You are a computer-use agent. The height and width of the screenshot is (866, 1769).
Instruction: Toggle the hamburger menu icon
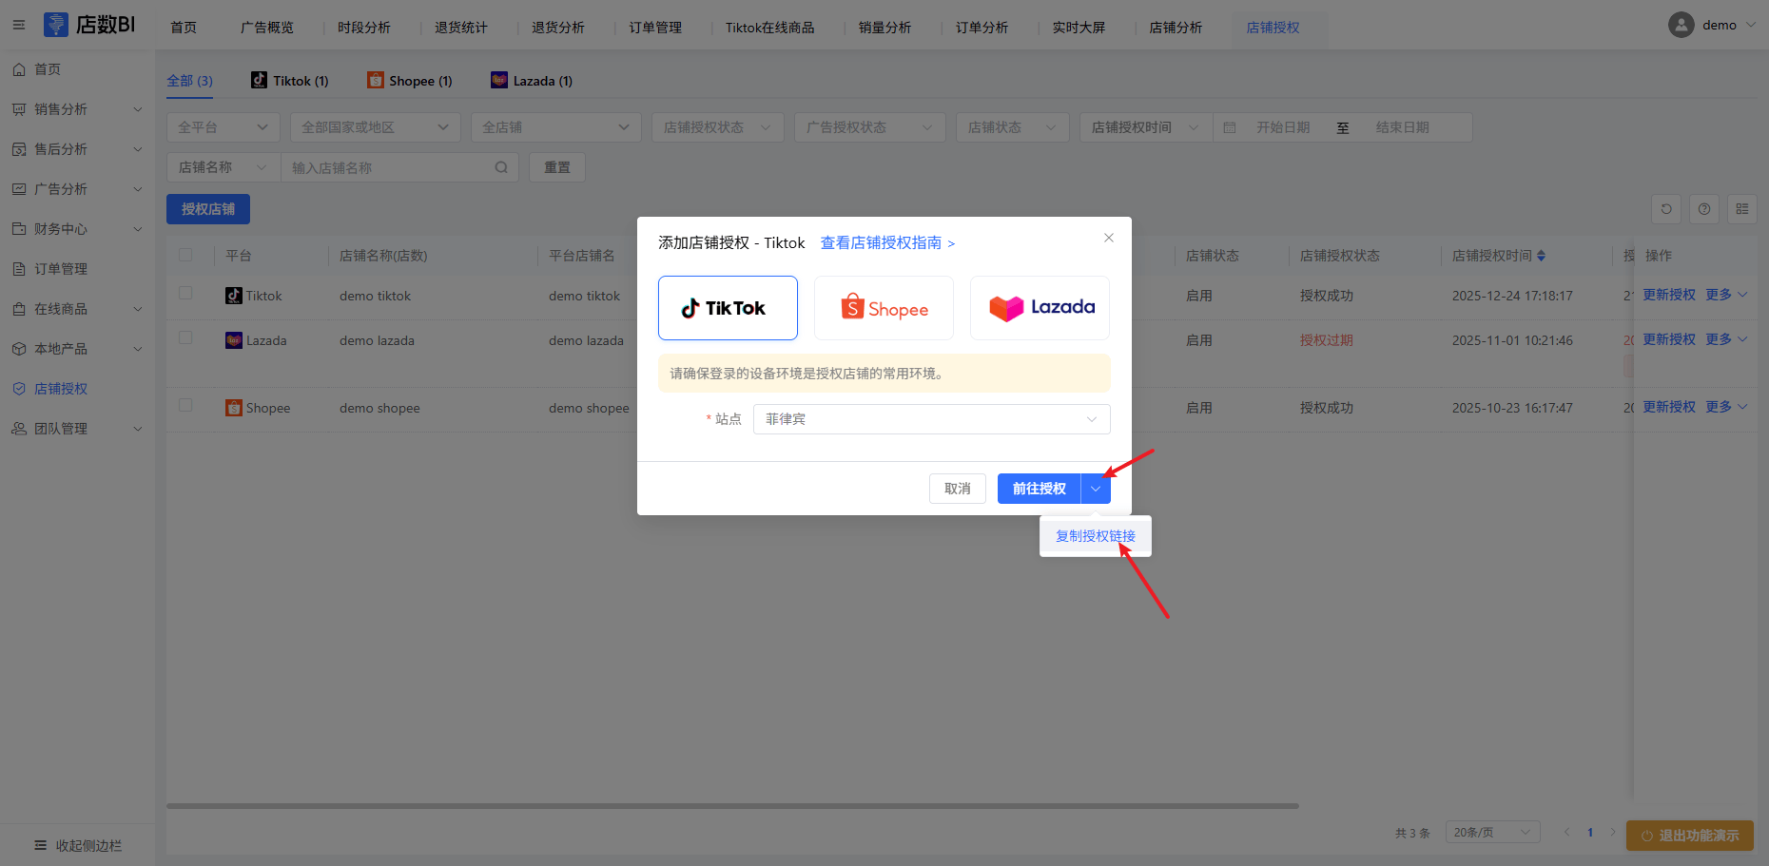pos(19,25)
